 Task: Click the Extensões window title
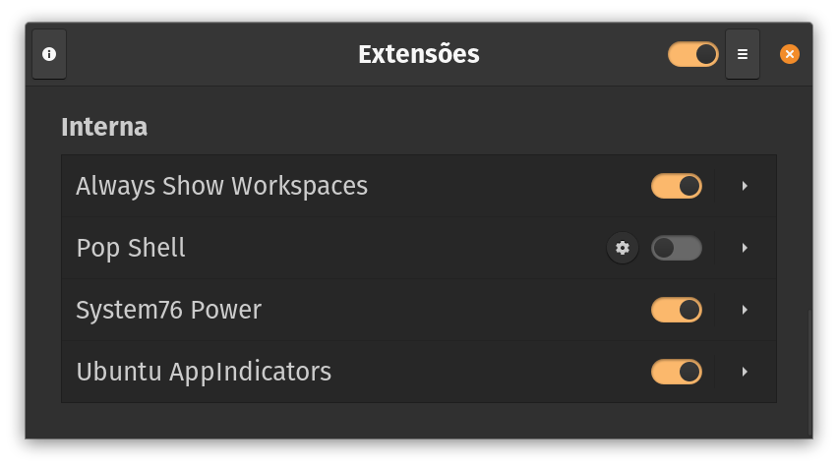pyautogui.click(x=419, y=54)
